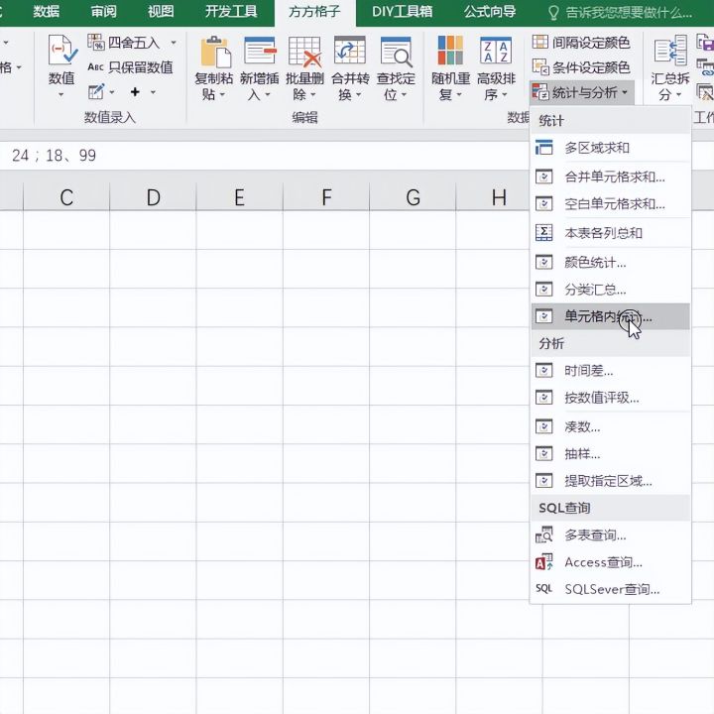
Task: Click the lightbulb tell-me icon
Action: [553, 13]
